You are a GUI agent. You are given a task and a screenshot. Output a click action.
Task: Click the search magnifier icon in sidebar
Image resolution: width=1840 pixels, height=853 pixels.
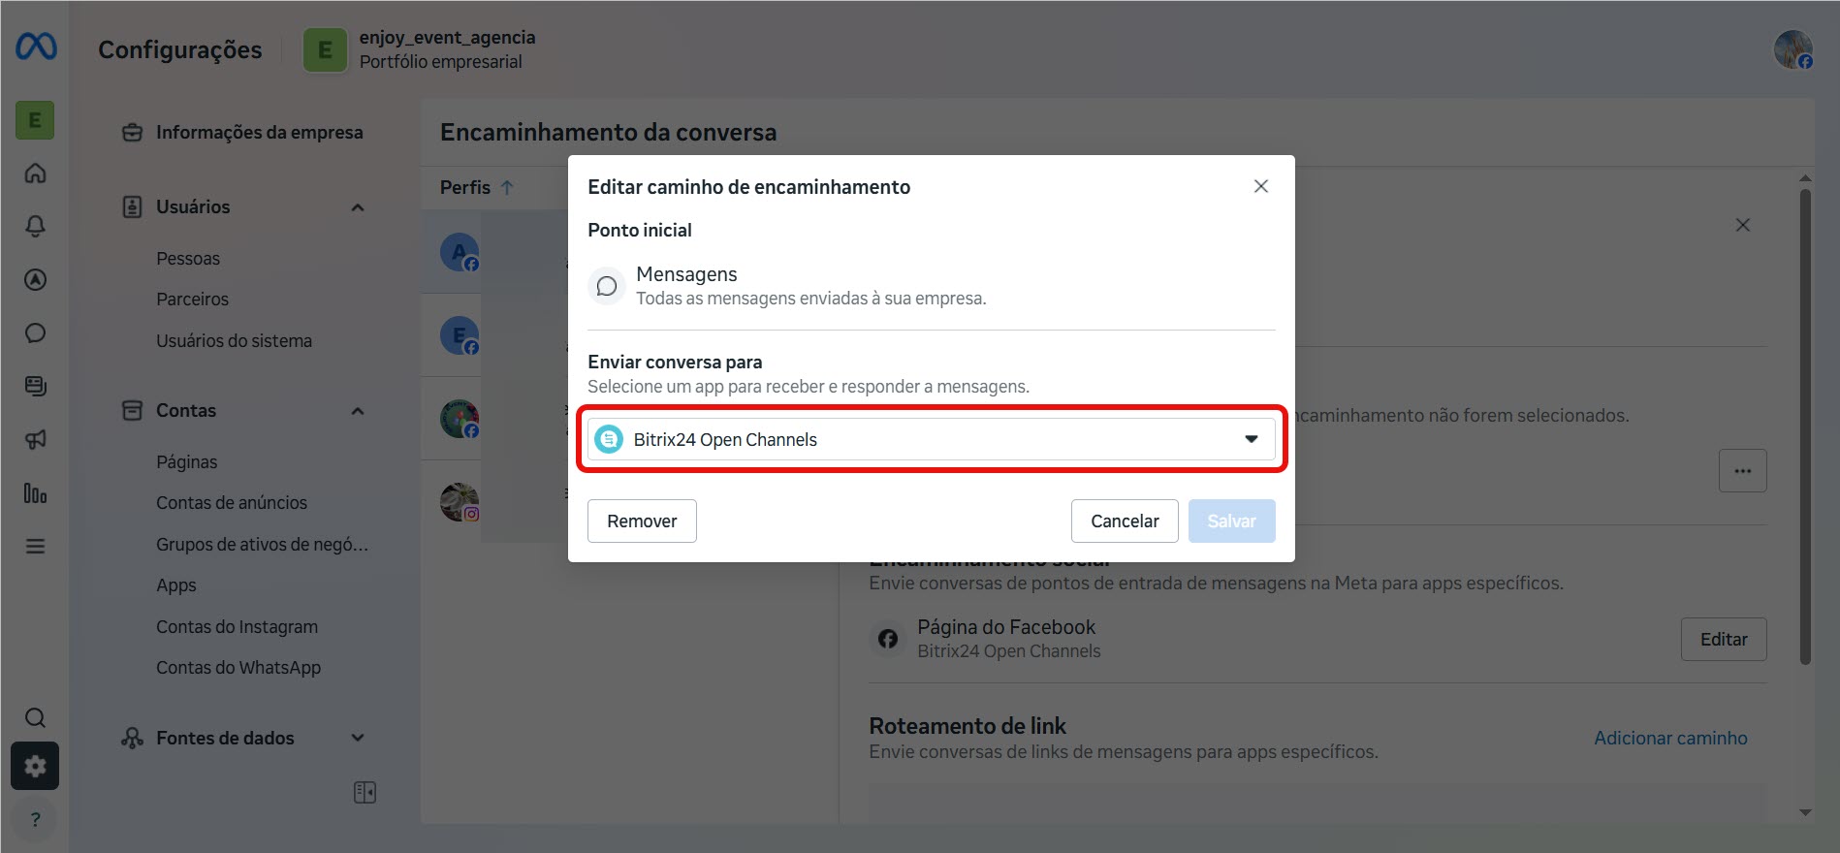pyautogui.click(x=35, y=717)
